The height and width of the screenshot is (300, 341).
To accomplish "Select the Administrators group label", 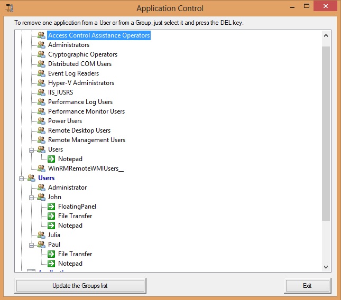I will point(69,45).
